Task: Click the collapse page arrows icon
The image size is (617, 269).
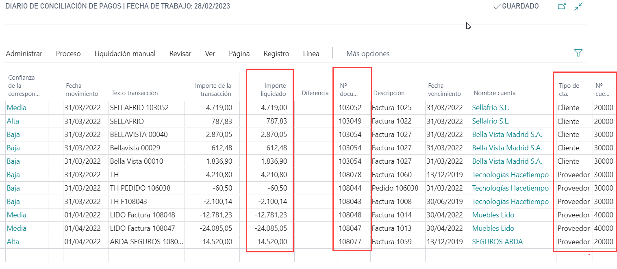Action: click(x=578, y=7)
